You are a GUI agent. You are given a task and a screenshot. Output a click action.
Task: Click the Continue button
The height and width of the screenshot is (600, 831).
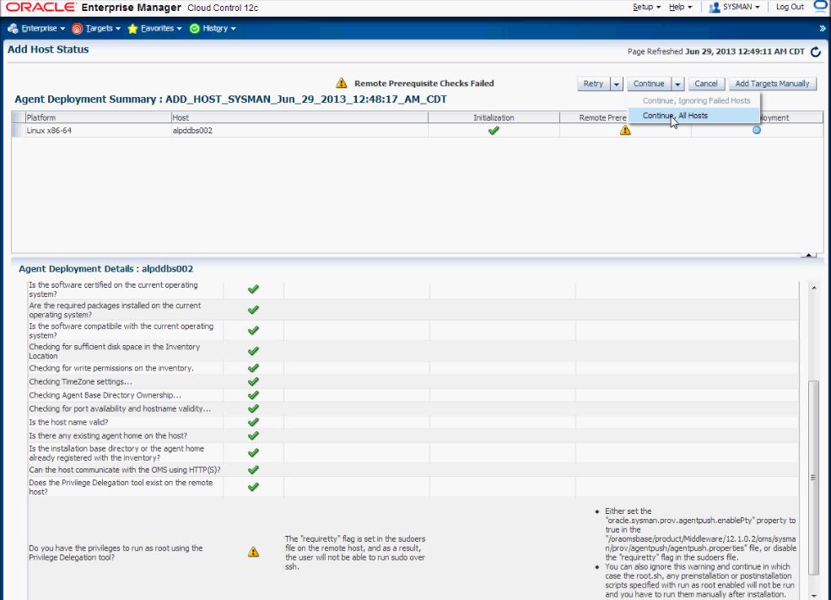[x=649, y=84]
